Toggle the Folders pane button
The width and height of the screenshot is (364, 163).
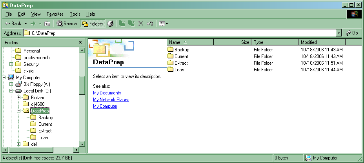[x=93, y=24]
